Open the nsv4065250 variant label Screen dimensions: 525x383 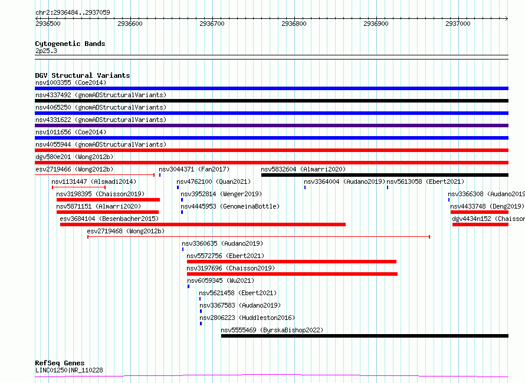pos(101,107)
